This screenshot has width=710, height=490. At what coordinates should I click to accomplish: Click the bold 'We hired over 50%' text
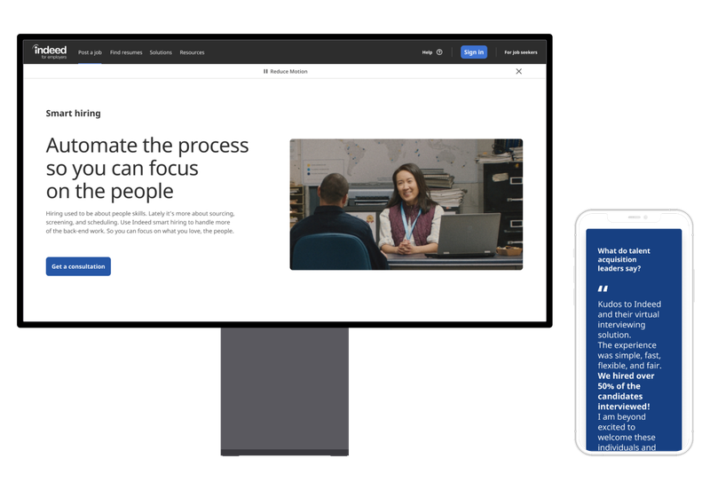point(626,391)
